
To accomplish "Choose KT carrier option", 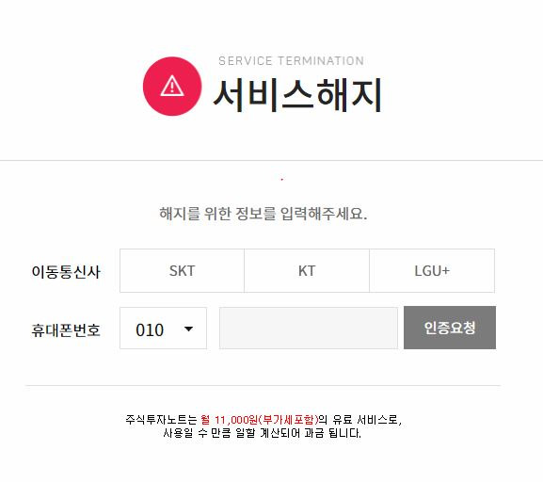I will tap(307, 270).
